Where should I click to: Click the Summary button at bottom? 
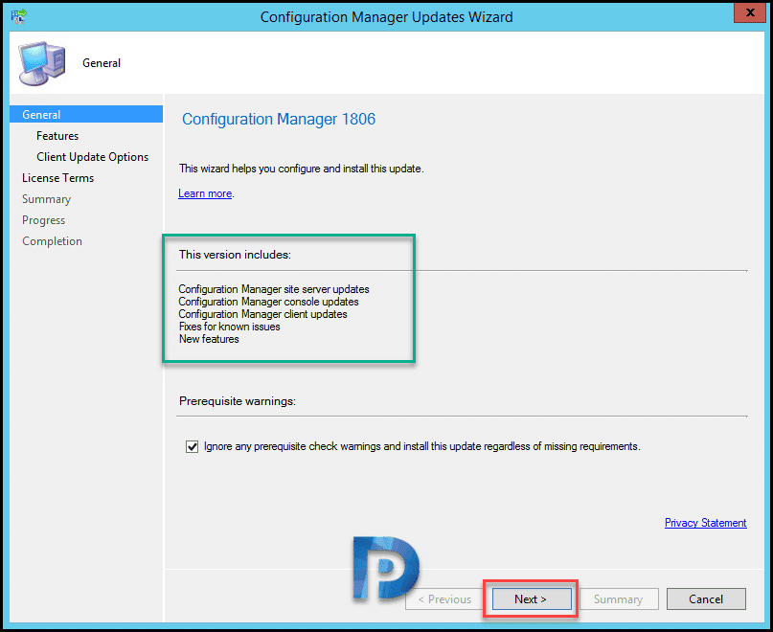[x=619, y=599]
